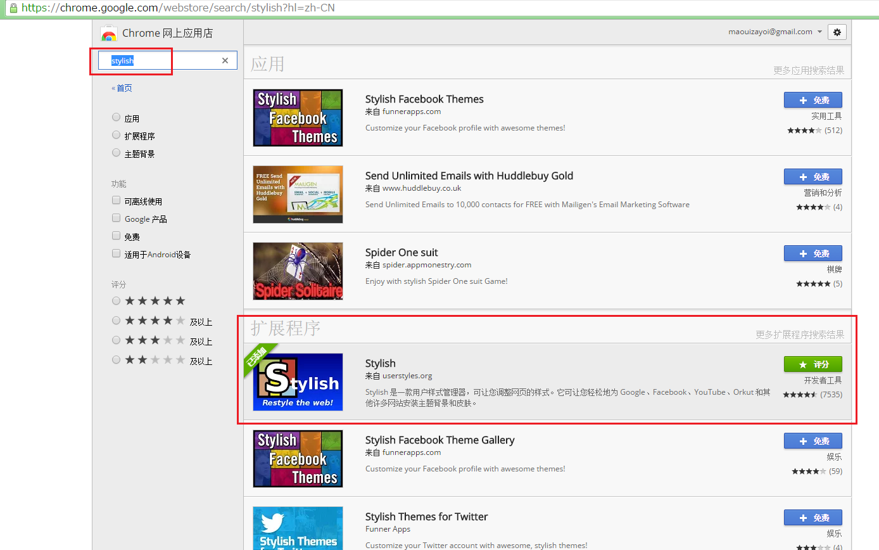Viewport: 879px width, 550px height.
Task: Select the five-star rating filter
Action: [116, 301]
